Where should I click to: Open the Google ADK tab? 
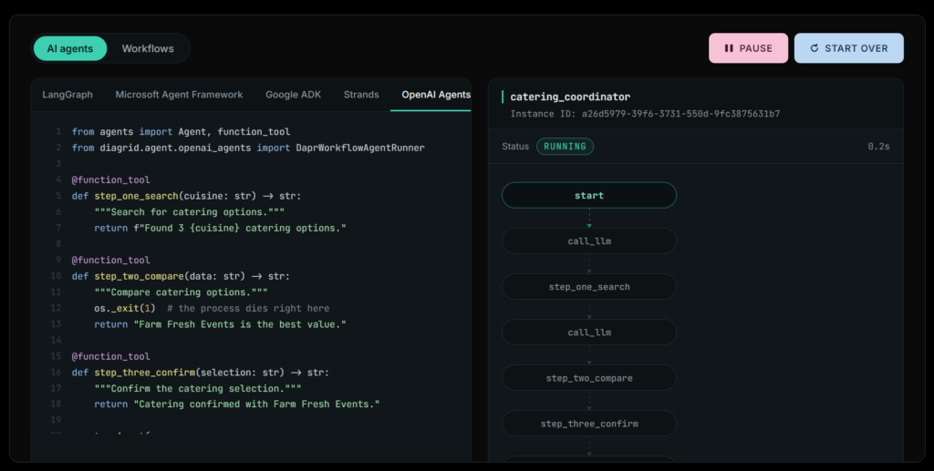[x=293, y=95]
